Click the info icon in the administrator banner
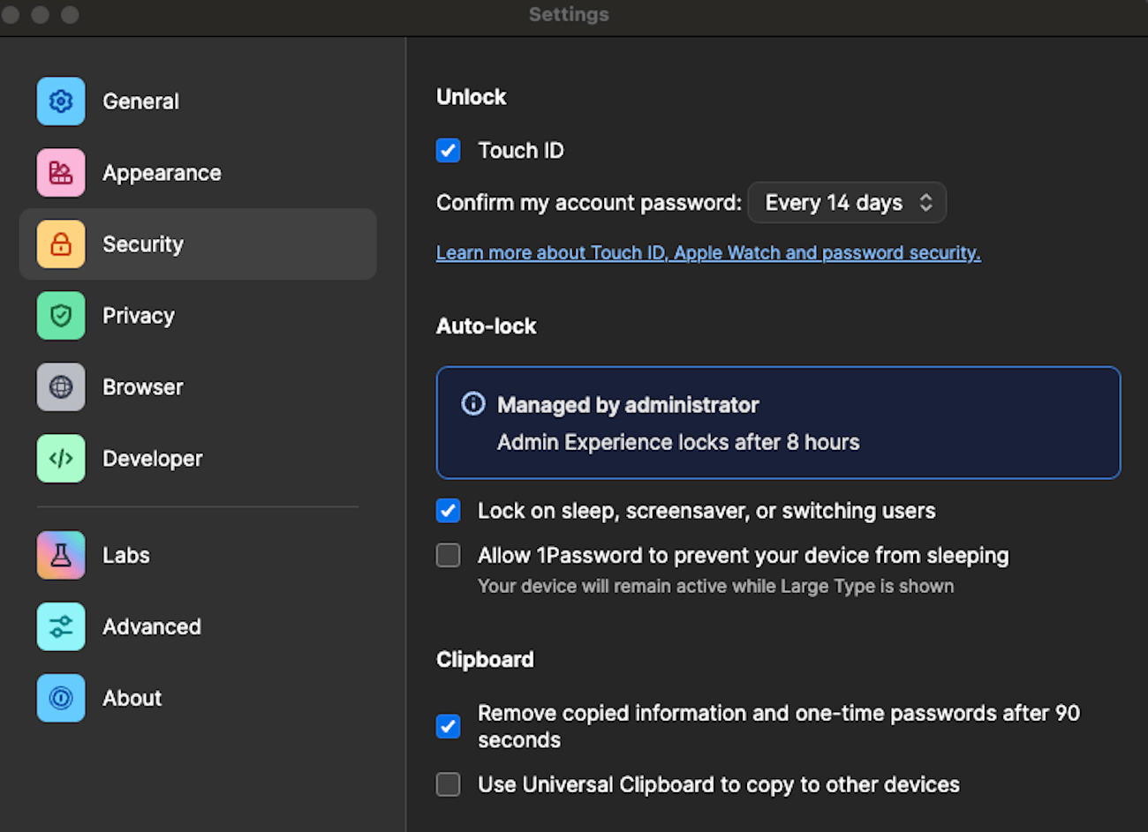This screenshot has height=832, width=1148. 473,404
